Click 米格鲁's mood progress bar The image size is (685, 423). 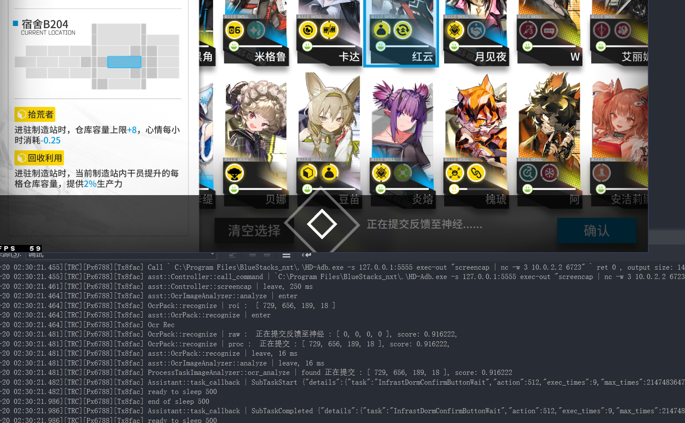[260, 46]
